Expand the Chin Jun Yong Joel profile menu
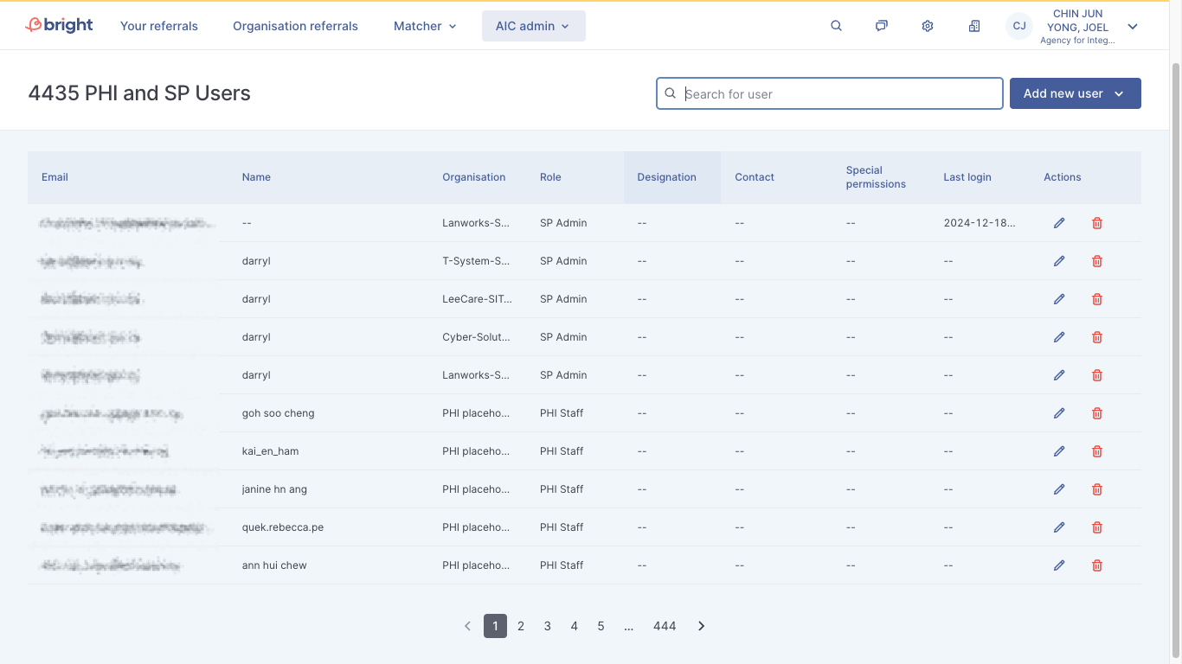The width and height of the screenshot is (1182, 664). tap(1133, 26)
